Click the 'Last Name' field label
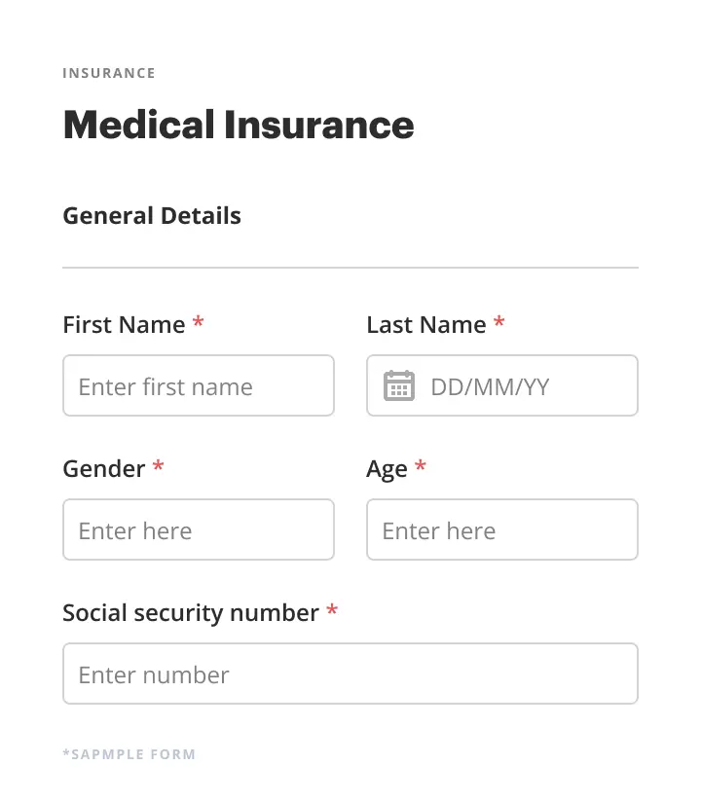 click(x=426, y=325)
